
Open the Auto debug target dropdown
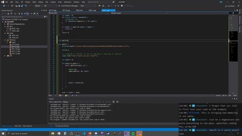point(88,6)
